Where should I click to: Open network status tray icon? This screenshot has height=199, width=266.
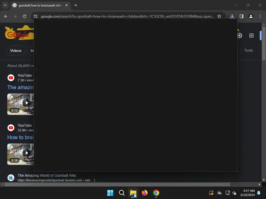(x=228, y=193)
